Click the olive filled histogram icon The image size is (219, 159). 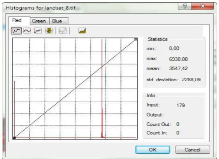click(x=82, y=30)
